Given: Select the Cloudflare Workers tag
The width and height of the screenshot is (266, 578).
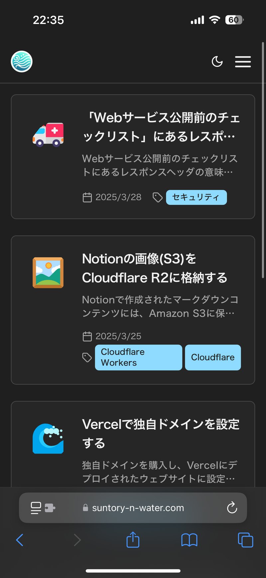Looking at the screenshot, I should point(138,357).
